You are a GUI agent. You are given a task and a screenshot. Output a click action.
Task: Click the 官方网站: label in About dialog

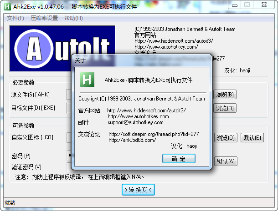click(x=90, y=111)
